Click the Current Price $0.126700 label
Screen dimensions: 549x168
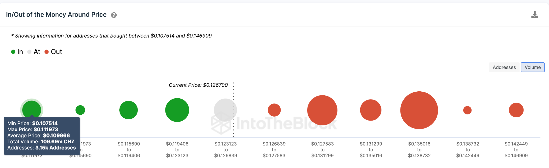[x=198, y=85]
